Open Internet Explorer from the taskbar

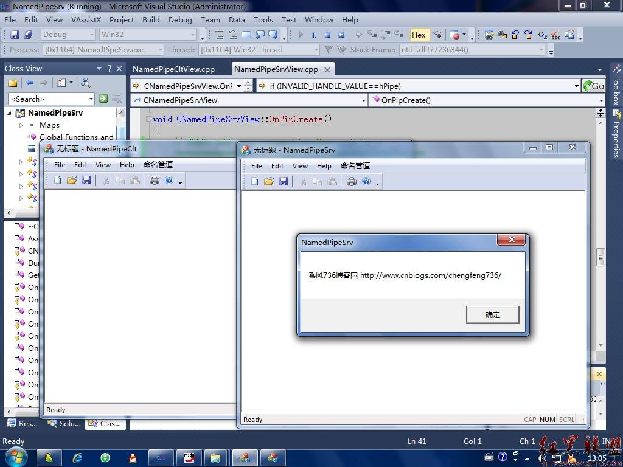tap(77, 458)
